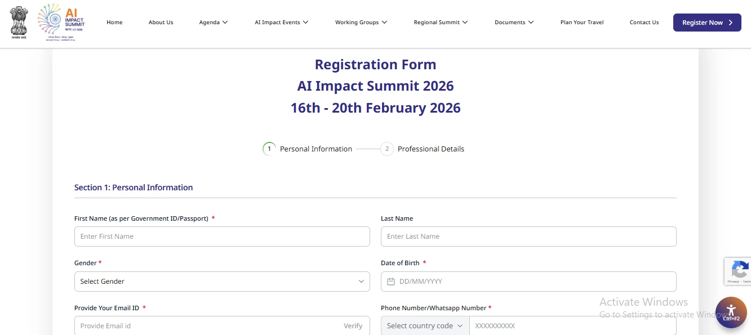Open the Plan Your Travel page
The width and height of the screenshot is (751, 335).
(581, 23)
